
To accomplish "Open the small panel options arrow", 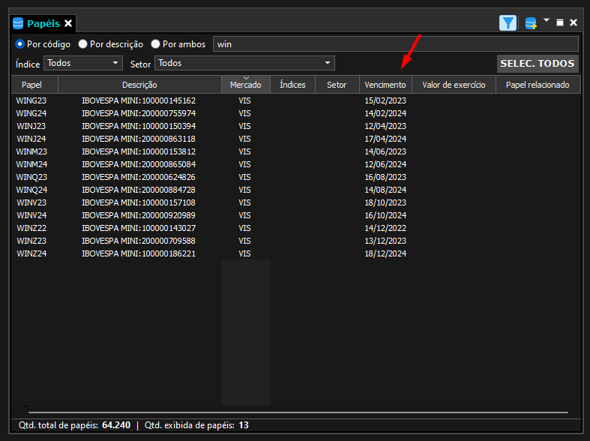I will pyautogui.click(x=547, y=19).
